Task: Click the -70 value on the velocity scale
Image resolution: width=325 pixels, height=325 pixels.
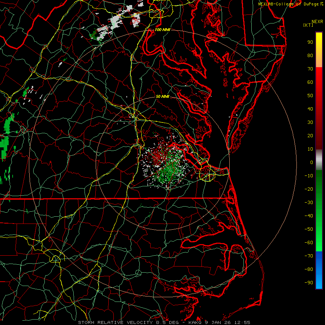Action: click(309, 256)
